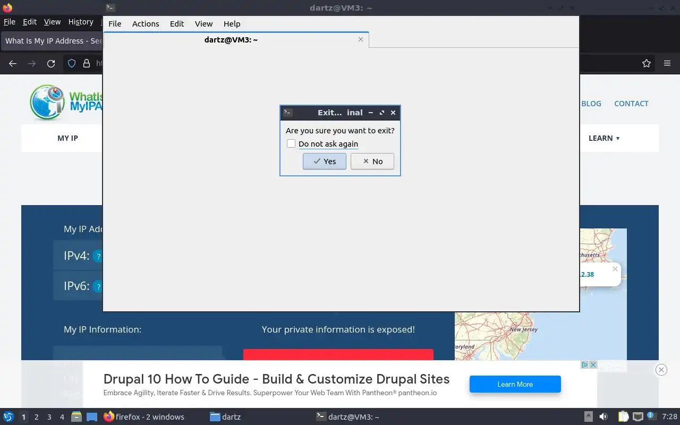Click the update notifier tray icon

(x=651, y=416)
